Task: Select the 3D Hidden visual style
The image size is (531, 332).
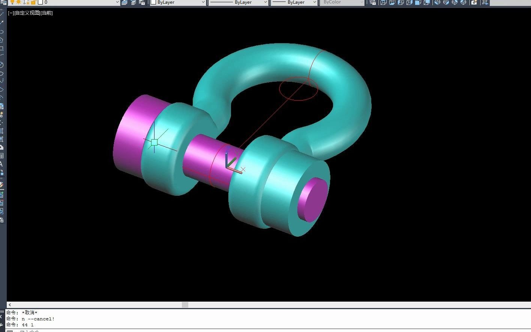Action: [401, 2]
